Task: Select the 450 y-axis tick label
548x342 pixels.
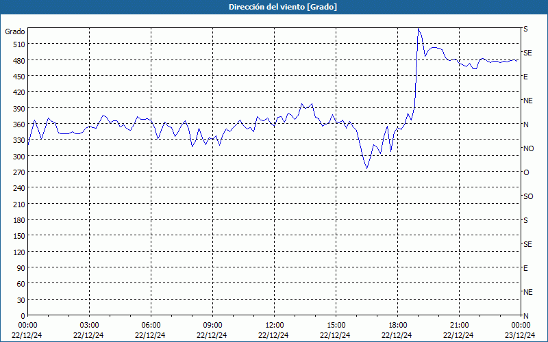Action: tap(18, 77)
